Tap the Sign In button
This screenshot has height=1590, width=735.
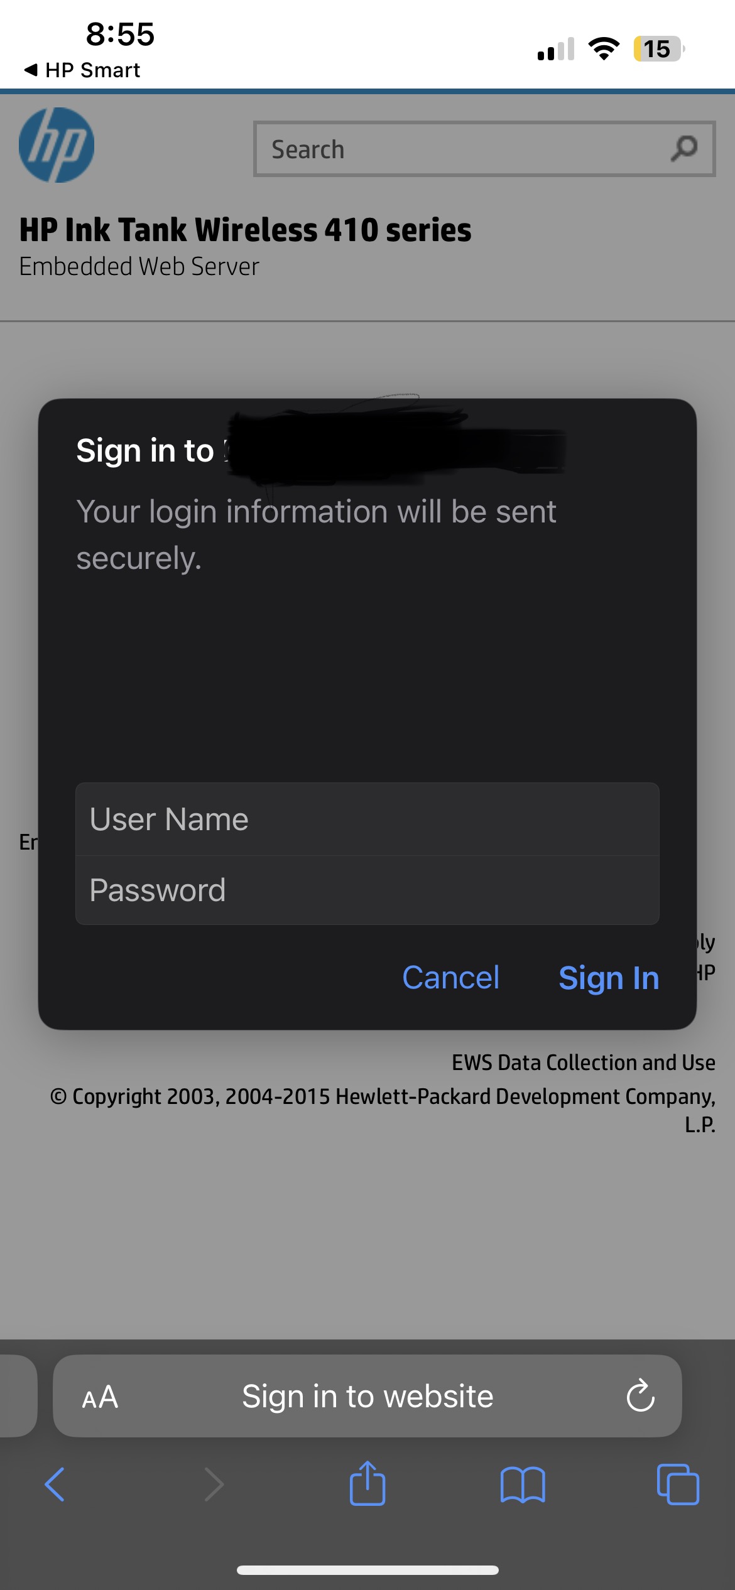click(x=608, y=978)
